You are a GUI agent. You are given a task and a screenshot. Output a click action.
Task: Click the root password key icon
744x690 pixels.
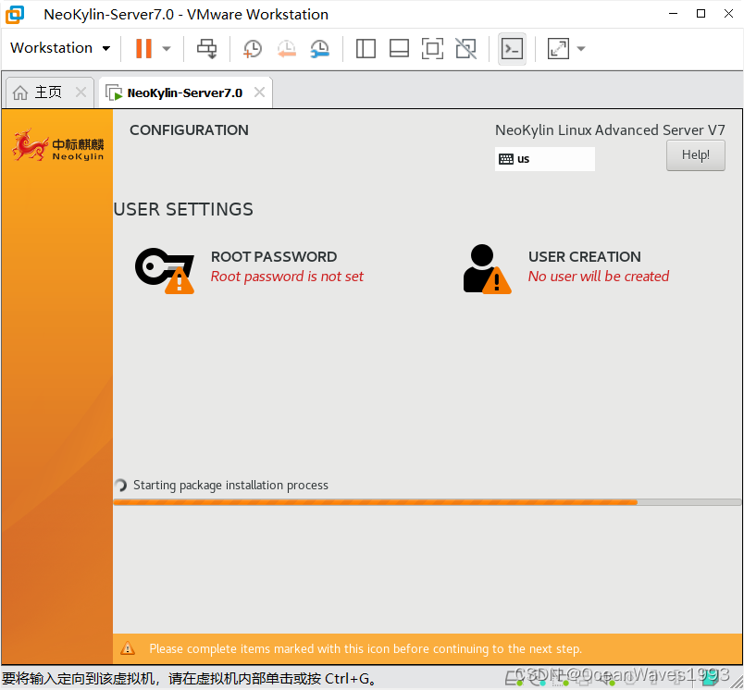[x=165, y=270]
